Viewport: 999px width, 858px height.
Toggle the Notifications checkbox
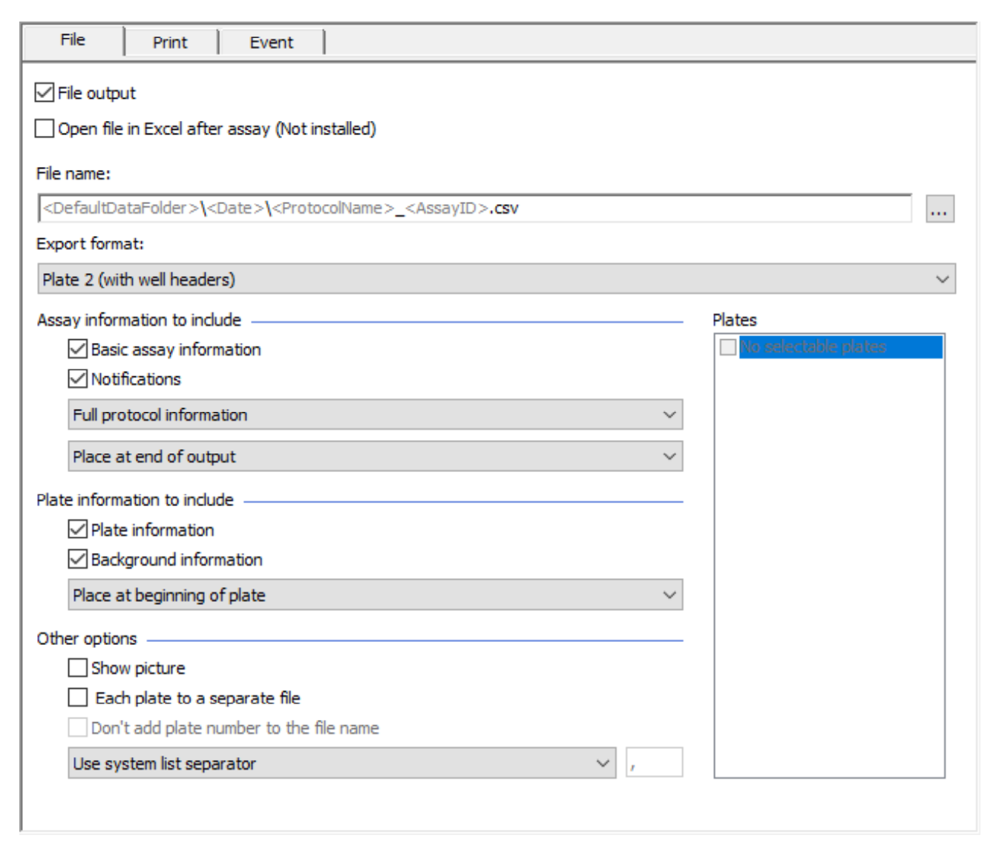click(x=77, y=379)
